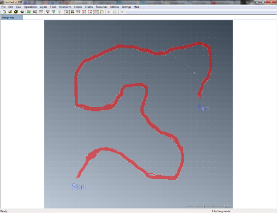Click the highlighted fit-to-window toolbar icon

coord(96,12)
